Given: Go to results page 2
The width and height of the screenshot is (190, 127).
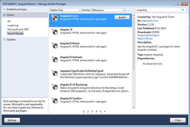Looking at the screenshot, I should click(x=88, y=111).
